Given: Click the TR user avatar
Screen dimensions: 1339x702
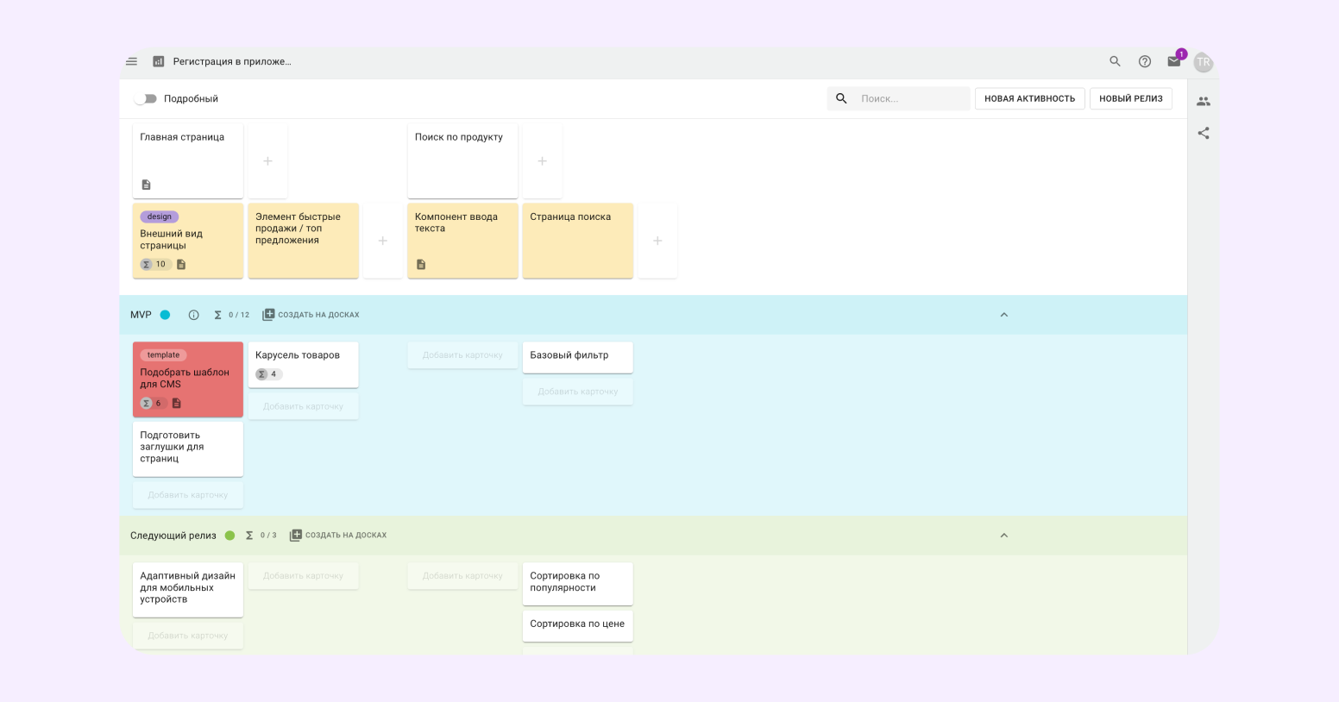Looking at the screenshot, I should click(1204, 62).
